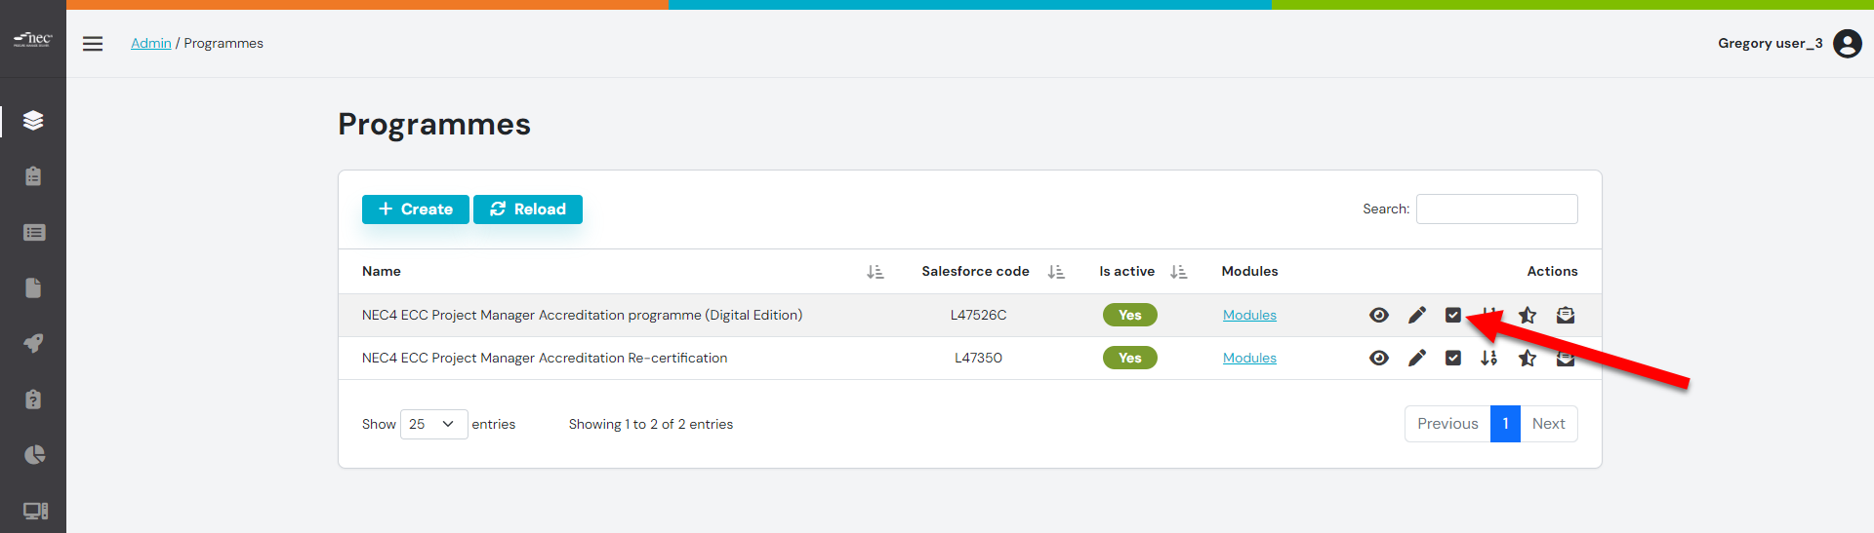Follow the Admin breadcrumb link
Image resolution: width=1874 pixels, height=533 pixels.
click(151, 43)
